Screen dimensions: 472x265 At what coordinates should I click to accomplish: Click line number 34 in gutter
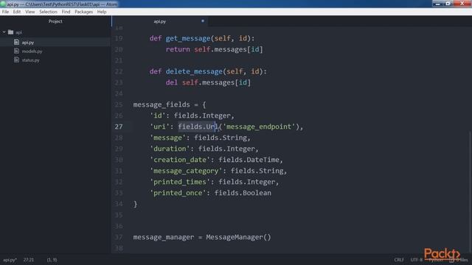pos(119,204)
